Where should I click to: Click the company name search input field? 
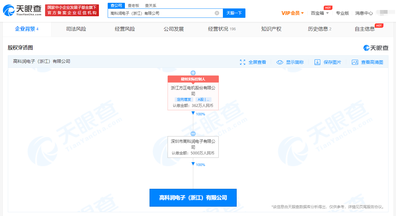coord(161,13)
